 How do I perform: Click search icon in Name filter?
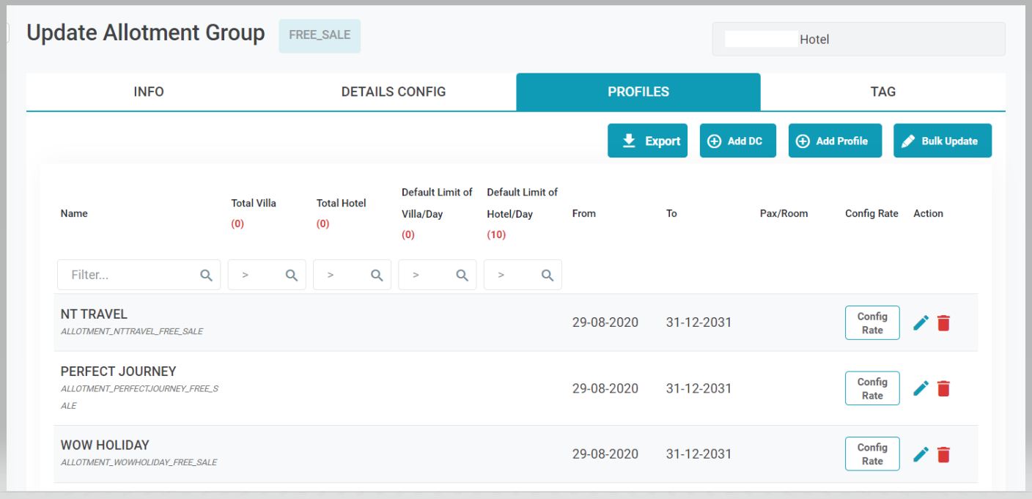[206, 275]
